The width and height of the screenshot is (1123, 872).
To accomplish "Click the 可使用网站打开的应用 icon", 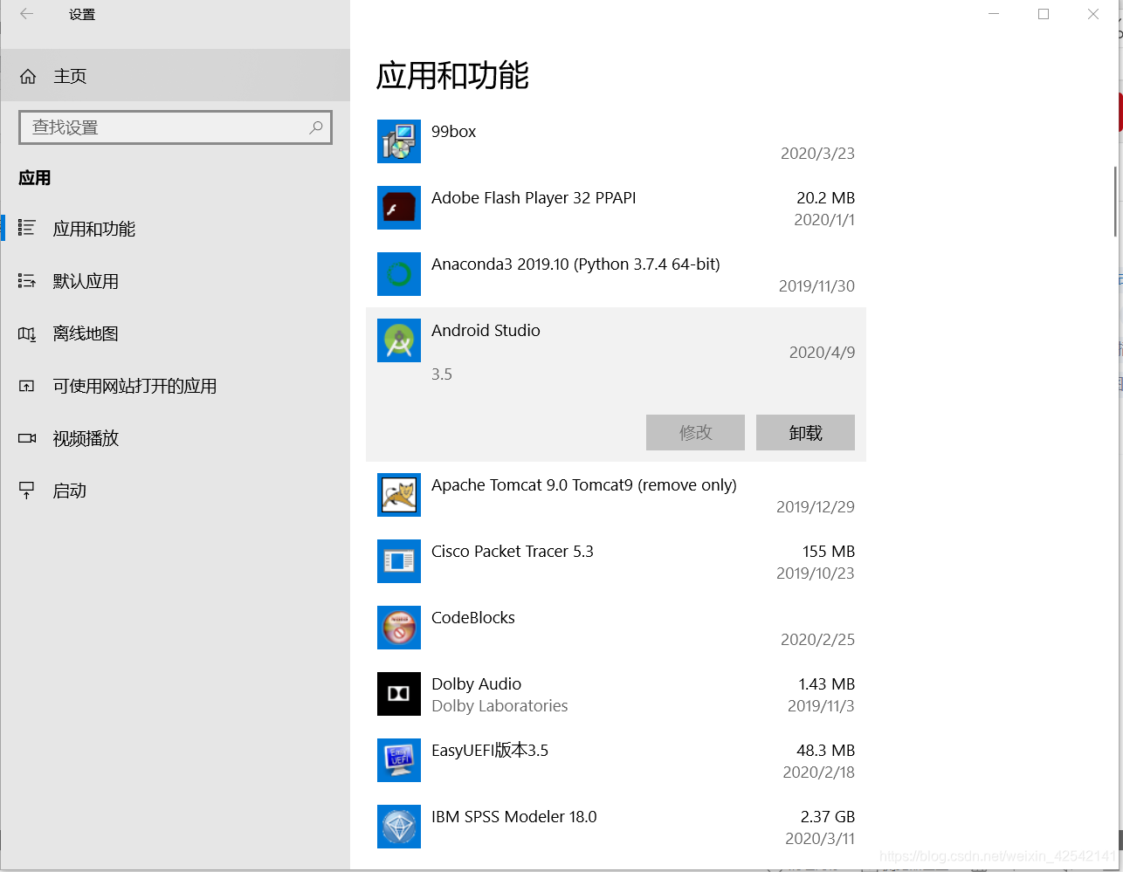I will click(27, 386).
